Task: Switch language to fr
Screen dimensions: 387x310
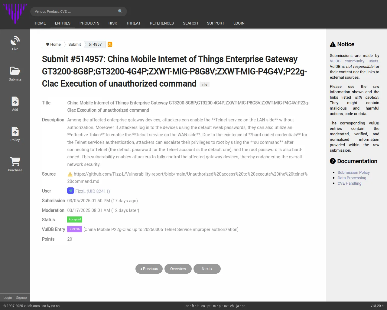Action: coord(193,306)
